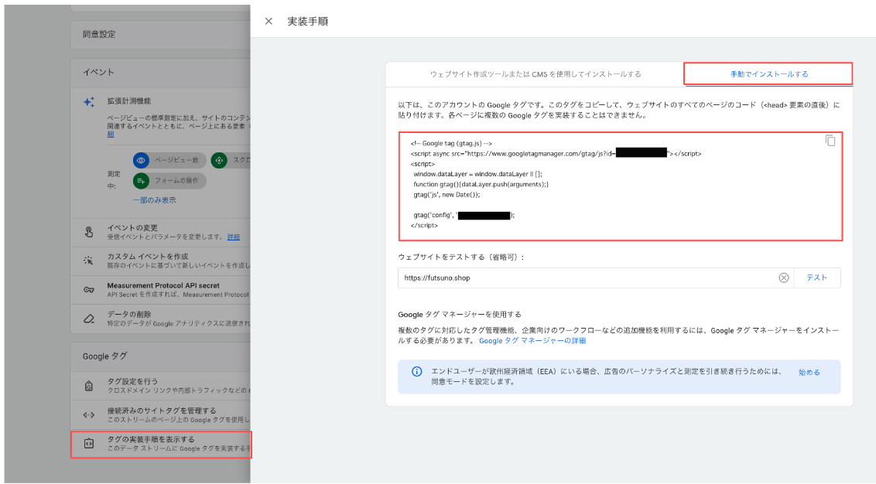Click the 接続済みのサイトタグ code icon
The image size is (876, 484).
point(89,414)
